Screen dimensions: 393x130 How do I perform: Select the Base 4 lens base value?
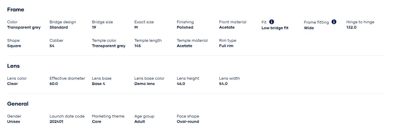[x=98, y=84]
